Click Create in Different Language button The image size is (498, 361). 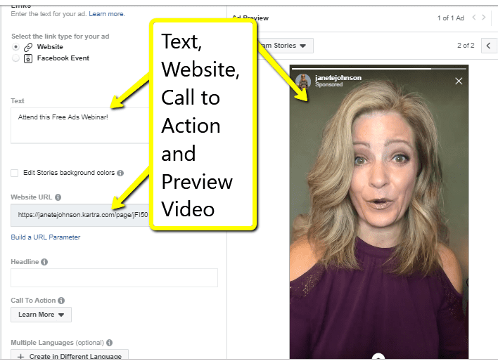(69, 356)
